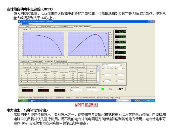Screen dimensions: 181x128
Task: Switch to the Curve editor tab
Action: (63, 26)
